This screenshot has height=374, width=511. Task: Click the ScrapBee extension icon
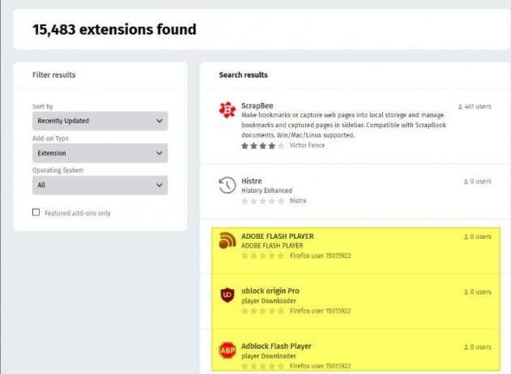pyautogui.click(x=228, y=112)
